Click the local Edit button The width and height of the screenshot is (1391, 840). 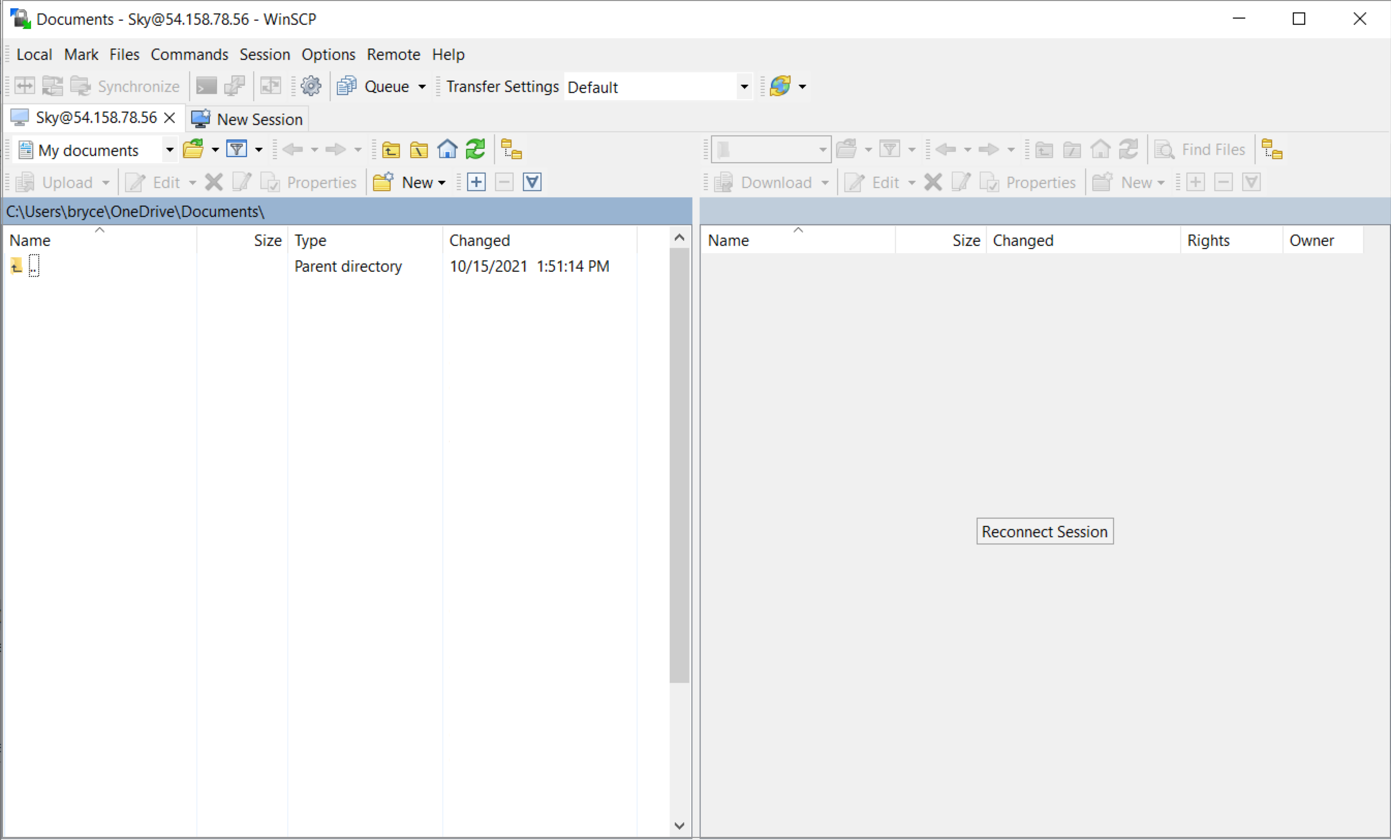[x=153, y=182]
